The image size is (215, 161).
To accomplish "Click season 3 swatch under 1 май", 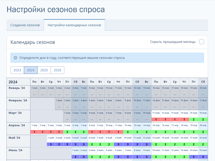I will tap(51, 144).
